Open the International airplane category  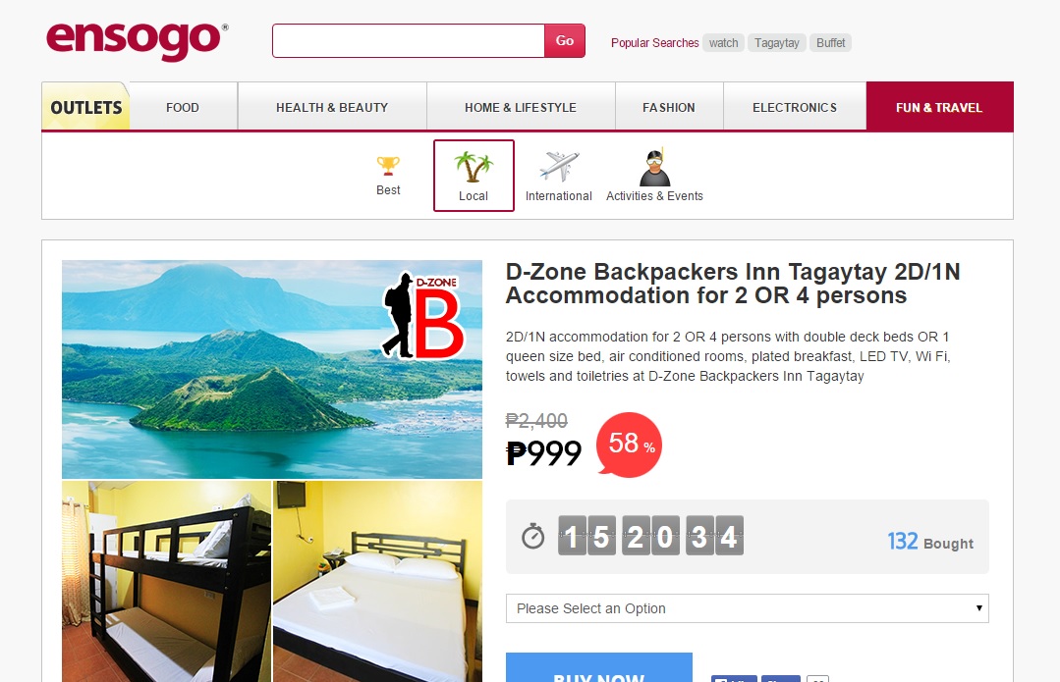point(559,167)
